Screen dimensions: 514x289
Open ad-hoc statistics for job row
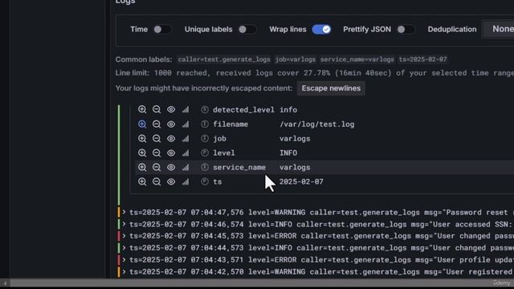186,138
